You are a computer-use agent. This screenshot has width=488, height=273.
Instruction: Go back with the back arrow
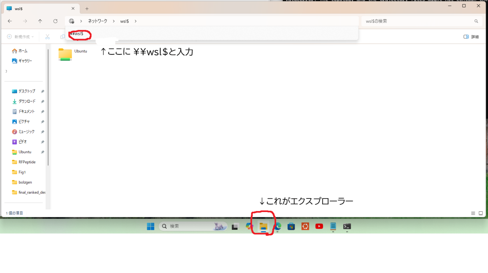click(x=10, y=21)
